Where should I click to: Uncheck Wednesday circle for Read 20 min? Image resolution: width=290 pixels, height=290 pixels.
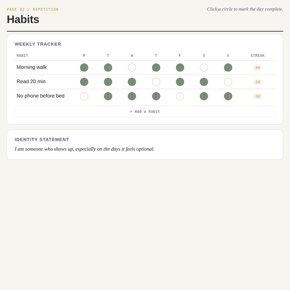[x=132, y=82]
